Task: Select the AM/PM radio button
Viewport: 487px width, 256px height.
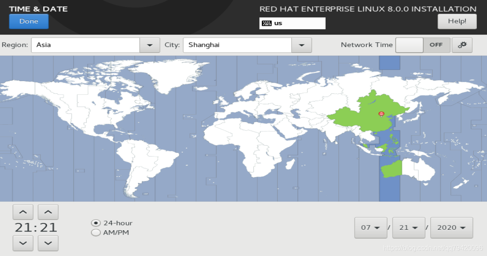Action: click(96, 232)
